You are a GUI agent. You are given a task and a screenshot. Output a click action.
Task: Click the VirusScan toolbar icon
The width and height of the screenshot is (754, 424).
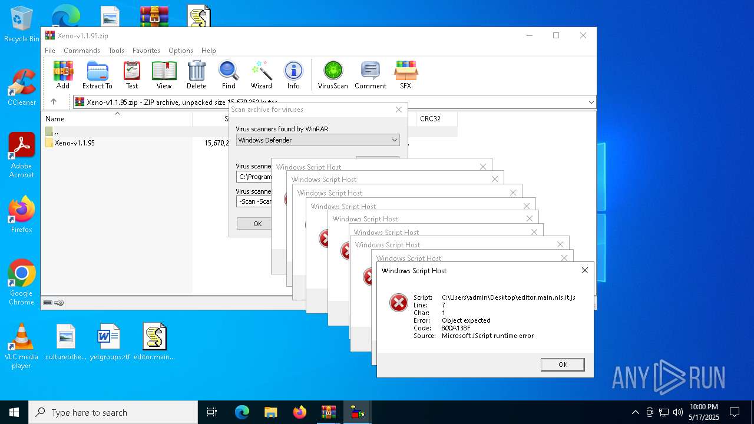tap(333, 75)
